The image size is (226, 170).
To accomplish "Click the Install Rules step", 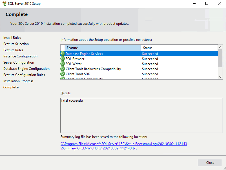I will (12, 38).
